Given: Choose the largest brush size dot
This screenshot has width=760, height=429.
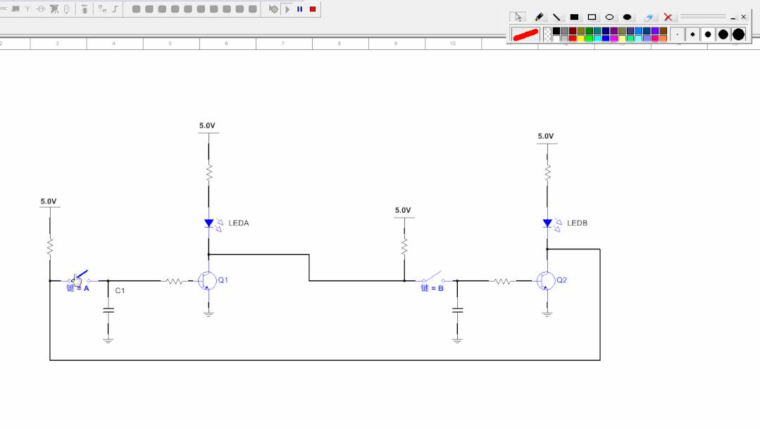Looking at the screenshot, I should (x=738, y=35).
